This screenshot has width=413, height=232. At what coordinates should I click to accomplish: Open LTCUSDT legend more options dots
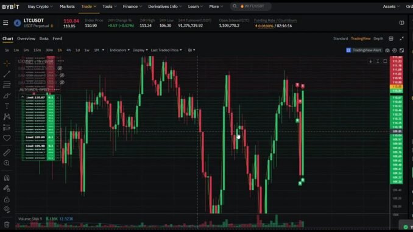coord(61,61)
